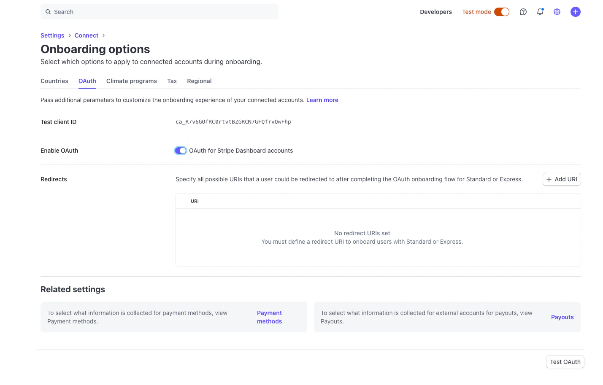Toggle Test mode off
The image size is (603, 385).
coord(502,12)
